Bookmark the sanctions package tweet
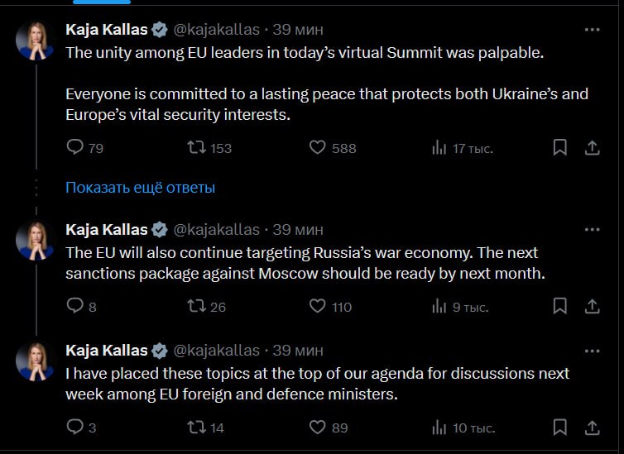This screenshot has width=624, height=454. (x=560, y=306)
